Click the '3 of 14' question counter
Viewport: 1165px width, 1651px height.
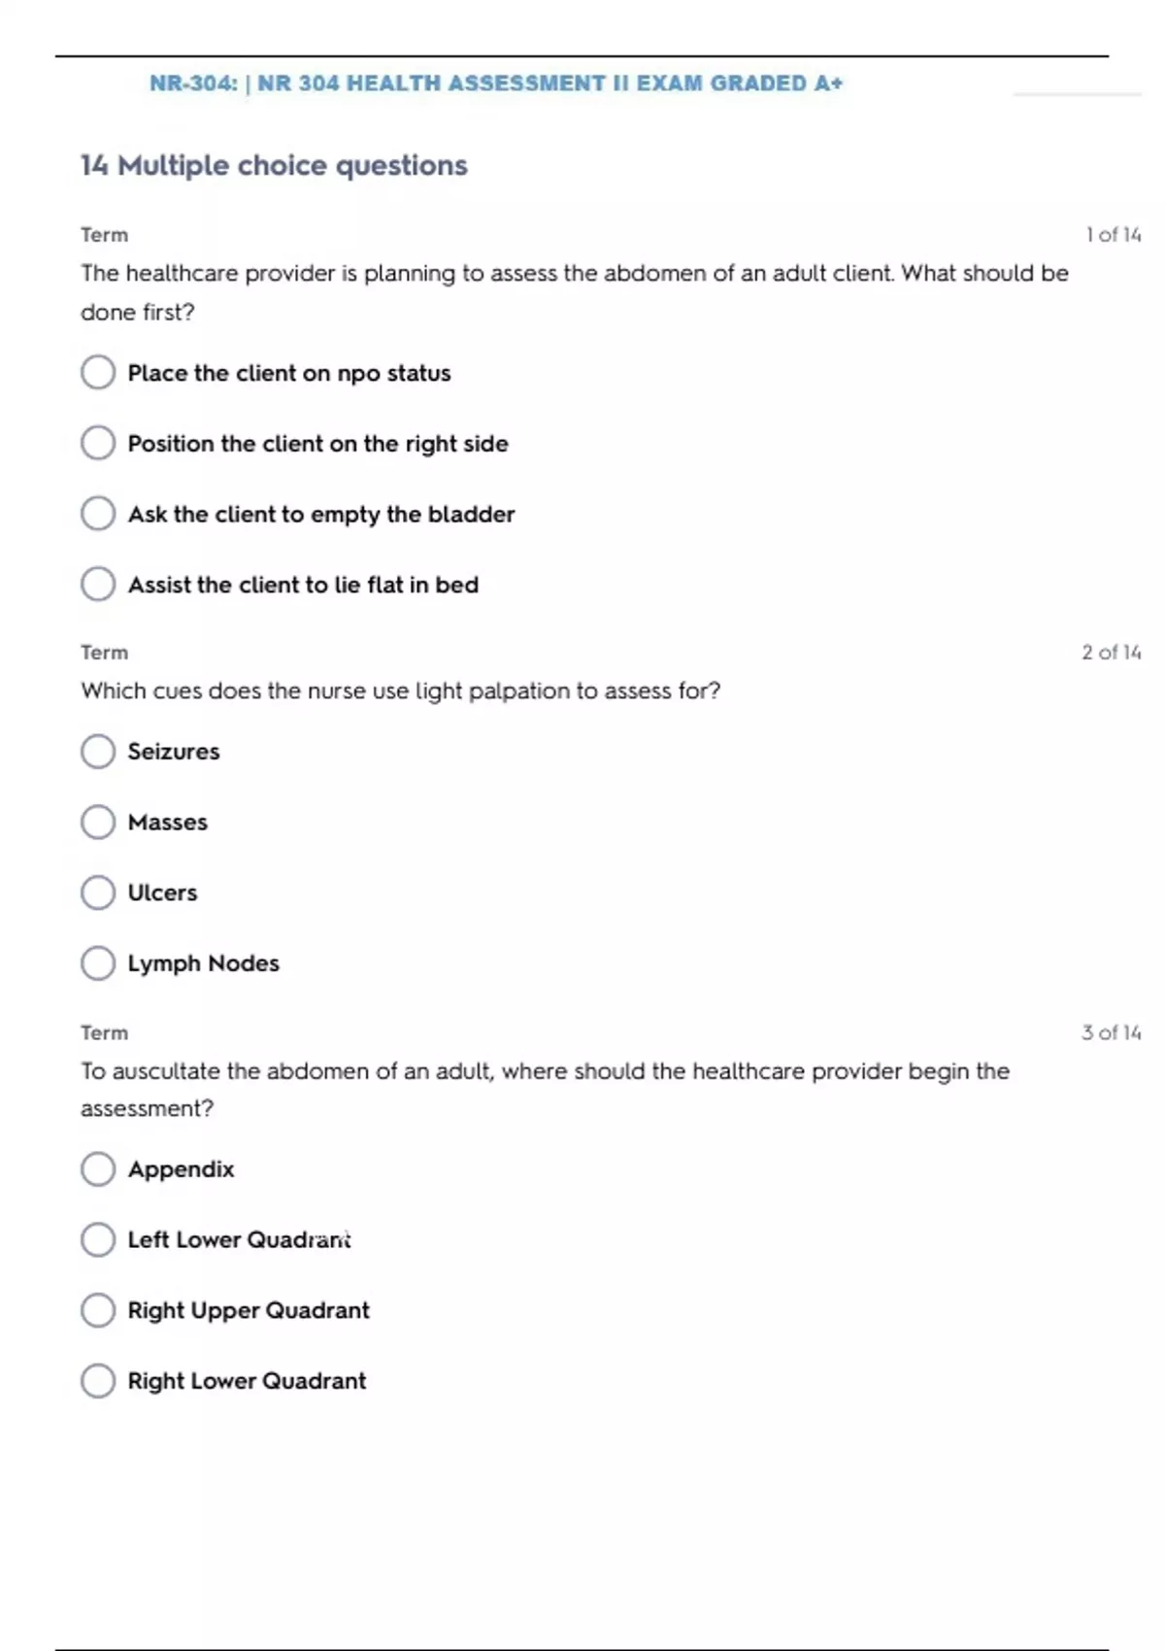click(1111, 1032)
